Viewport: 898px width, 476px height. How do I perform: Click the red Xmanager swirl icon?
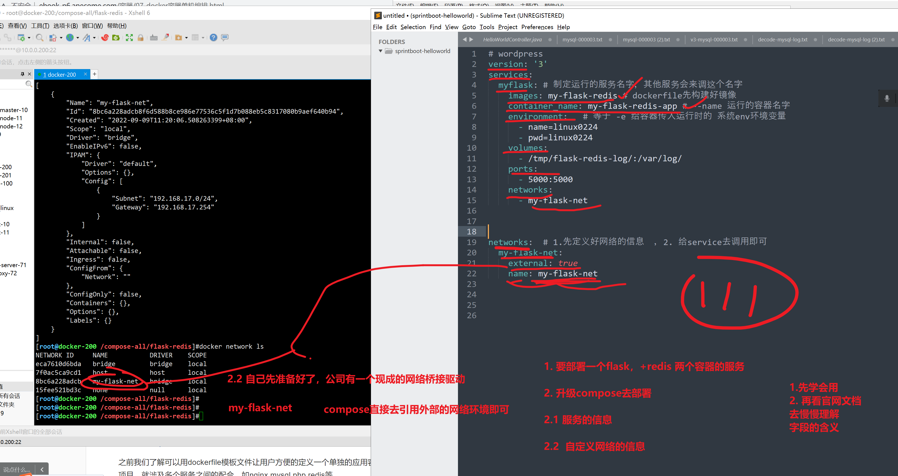coord(105,38)
